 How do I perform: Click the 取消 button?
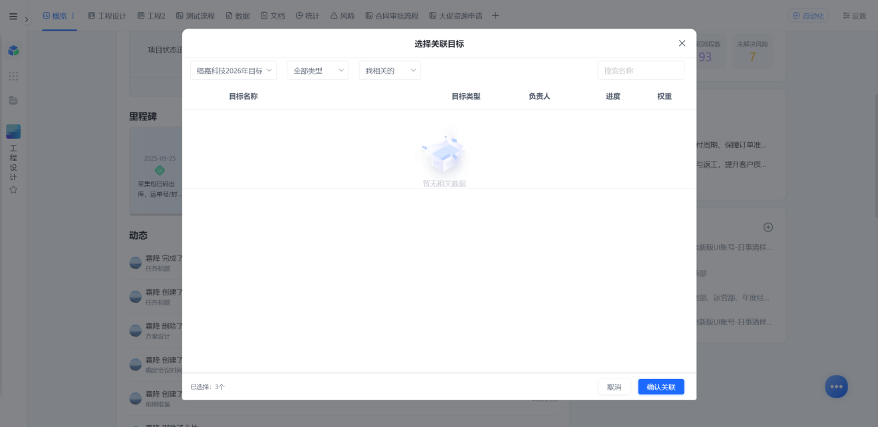tap(614, 387)
